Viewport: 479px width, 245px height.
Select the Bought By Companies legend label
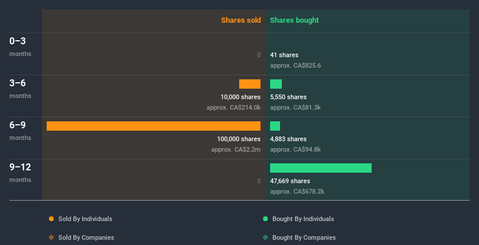(x=304, y=237)
